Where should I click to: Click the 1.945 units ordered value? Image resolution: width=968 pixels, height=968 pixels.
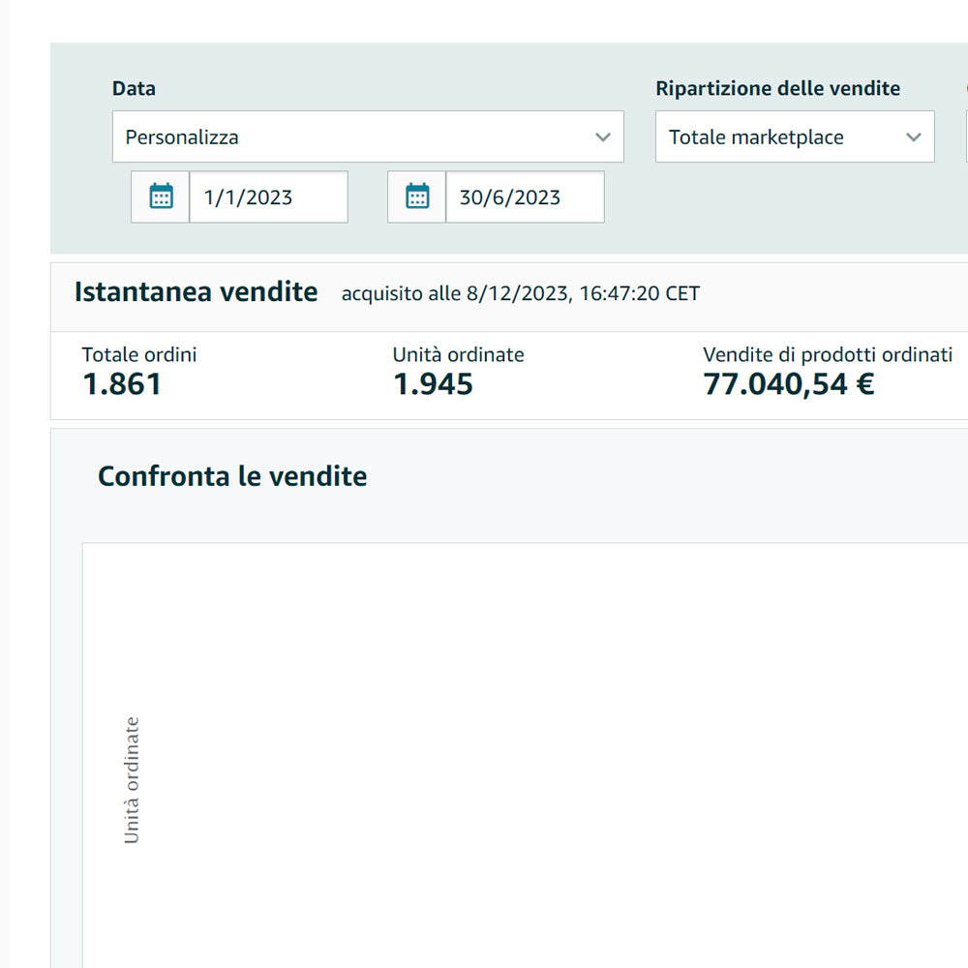click(433, 384)
